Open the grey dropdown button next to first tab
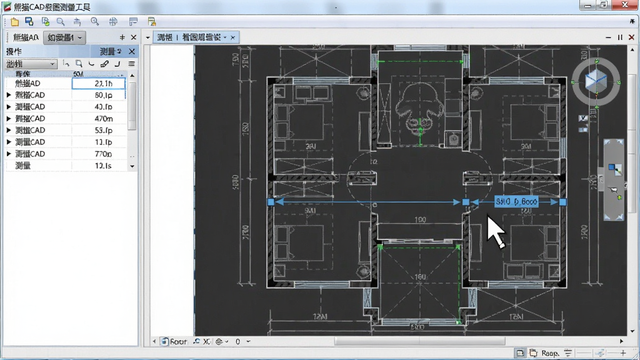Viewport: 640px width, 360px height. tap(64, 37)
